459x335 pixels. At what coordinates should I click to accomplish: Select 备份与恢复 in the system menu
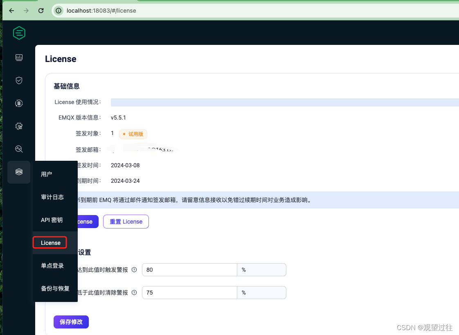(x=55, y=288)
